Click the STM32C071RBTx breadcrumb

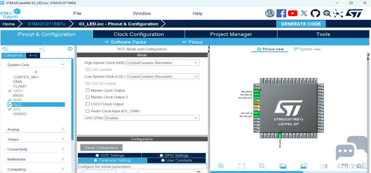click(46, 24)
